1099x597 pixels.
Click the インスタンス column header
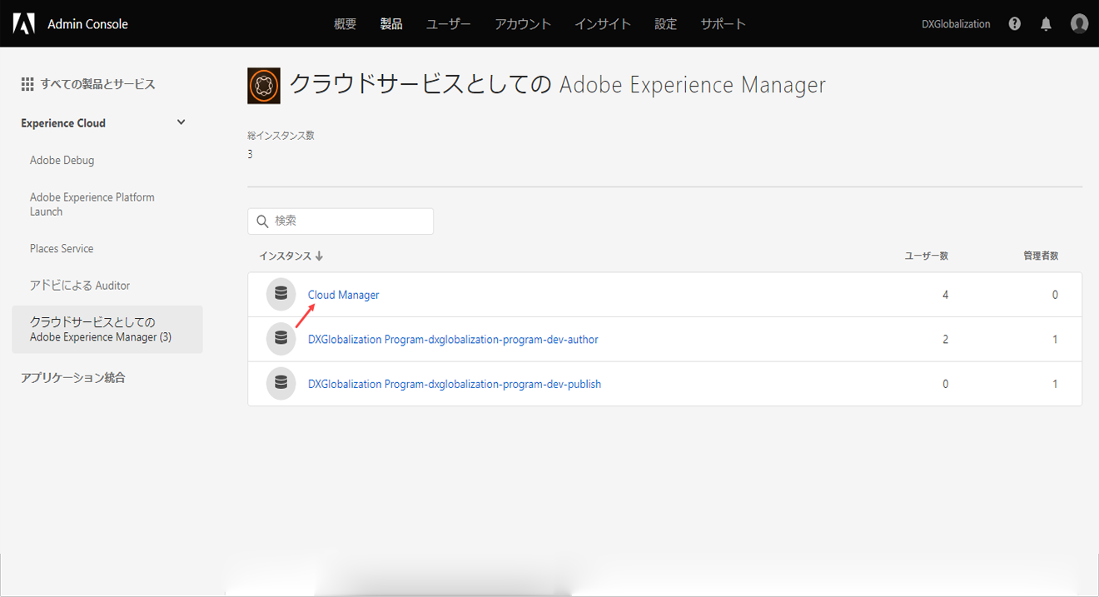coord(285,256)
